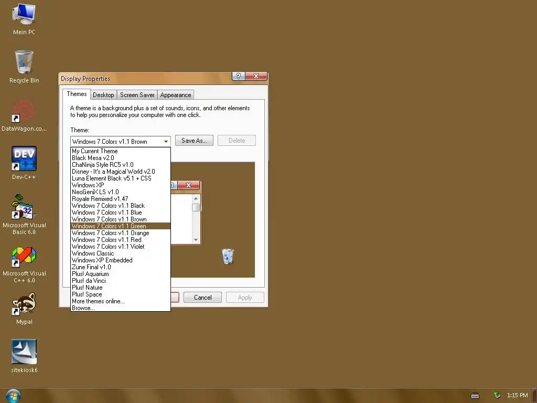Choose My Current Theme from list

(x=121, y=151)
